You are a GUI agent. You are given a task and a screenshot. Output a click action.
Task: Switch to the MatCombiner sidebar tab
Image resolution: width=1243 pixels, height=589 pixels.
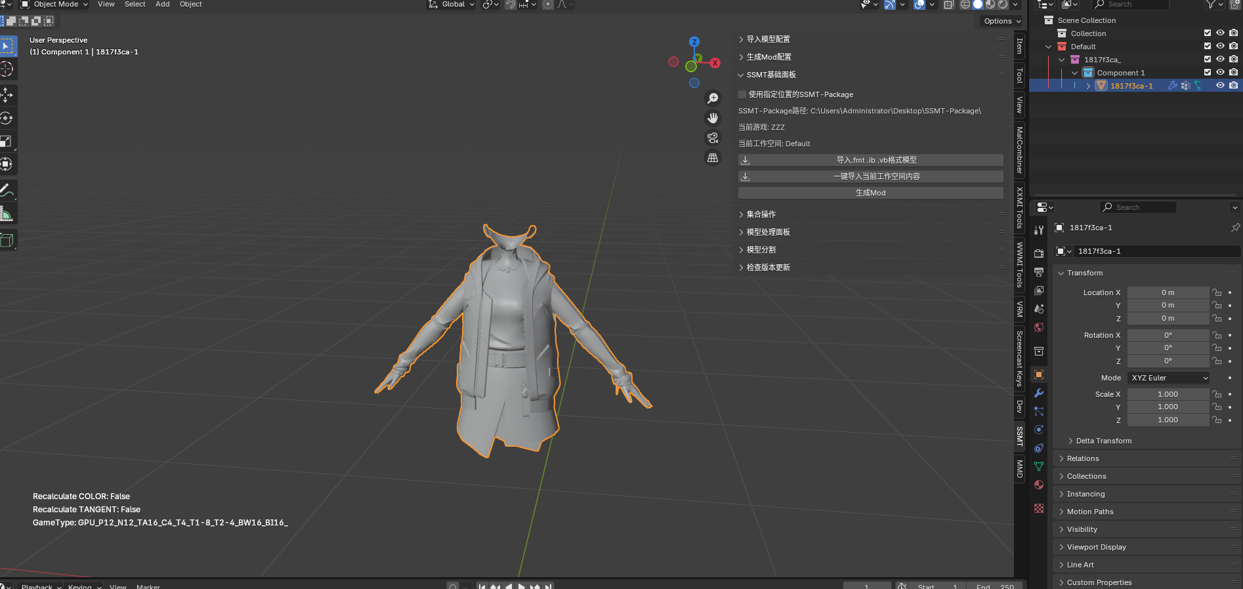click(1019, 150)
